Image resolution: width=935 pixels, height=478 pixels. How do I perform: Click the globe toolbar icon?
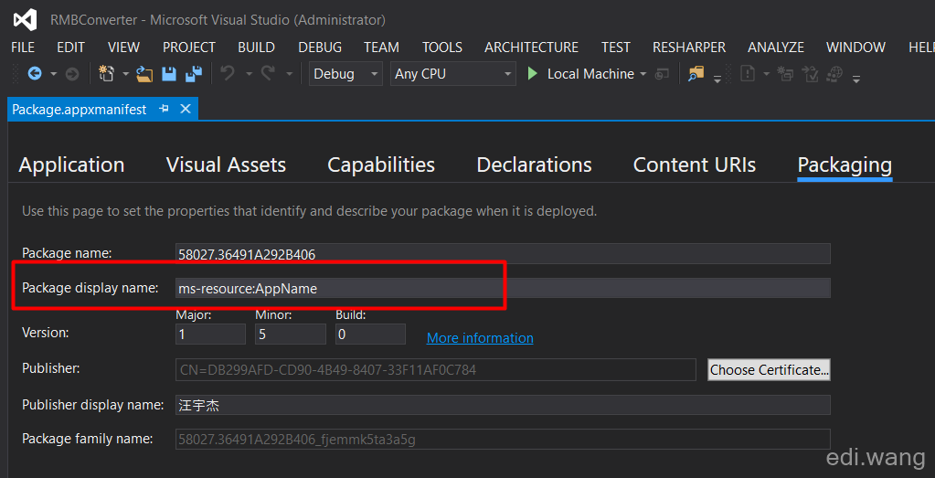835,74
